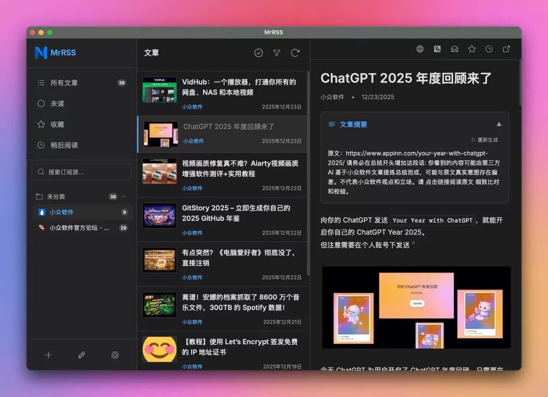Open 收藏 favorites
The width and height of the screenshot is (548, 397).
point(82,124)
